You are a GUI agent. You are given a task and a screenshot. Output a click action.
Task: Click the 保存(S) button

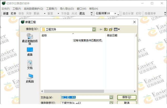pos(127,97)
